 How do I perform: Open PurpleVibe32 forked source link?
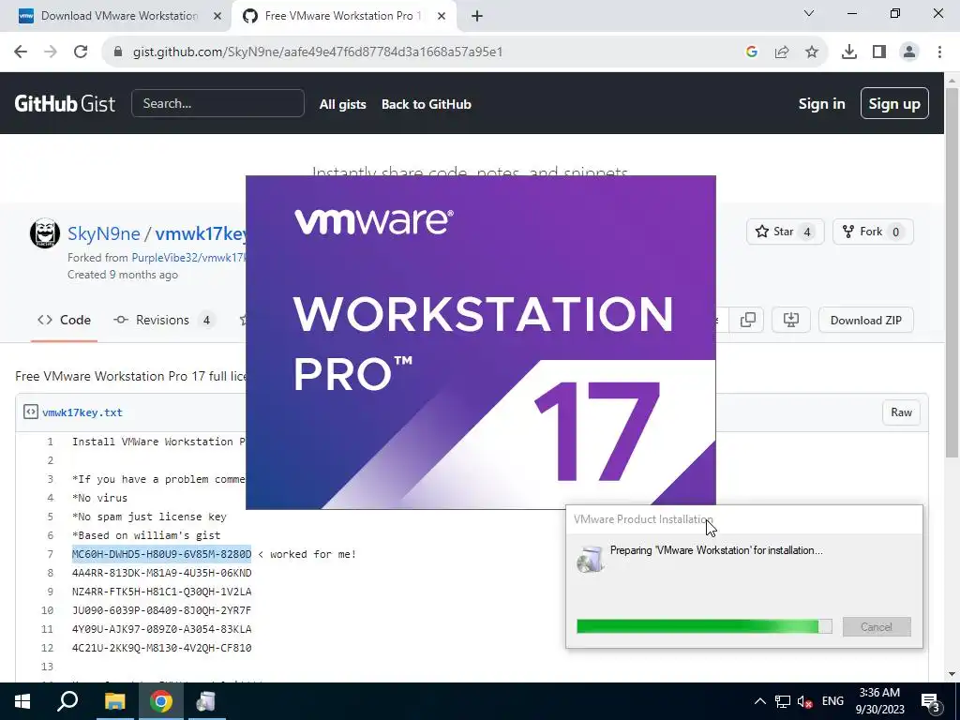(x=188, y=258)
